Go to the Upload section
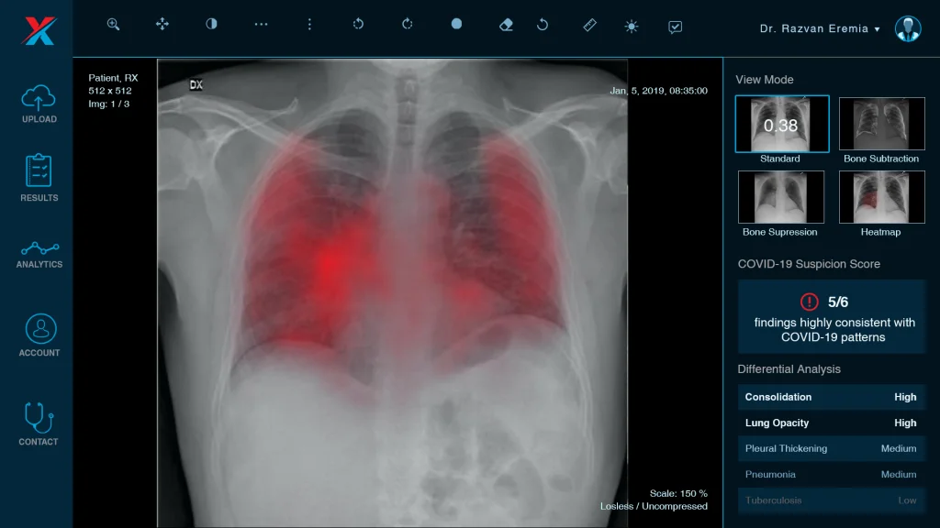 [39, 104]
